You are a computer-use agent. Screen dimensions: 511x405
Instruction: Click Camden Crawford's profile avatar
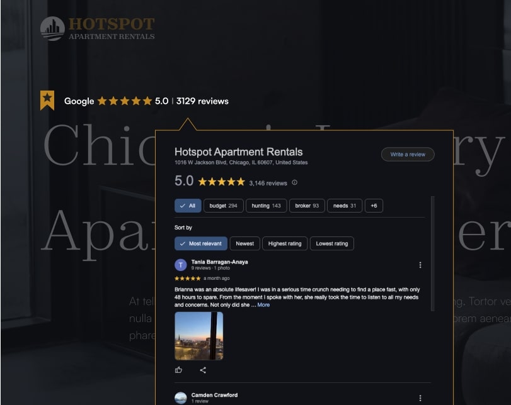pyautogui.click(x=181, y=398)
